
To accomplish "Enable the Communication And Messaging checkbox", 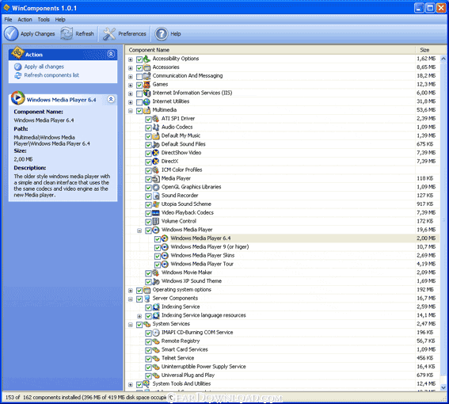I will tap(139, 77).
